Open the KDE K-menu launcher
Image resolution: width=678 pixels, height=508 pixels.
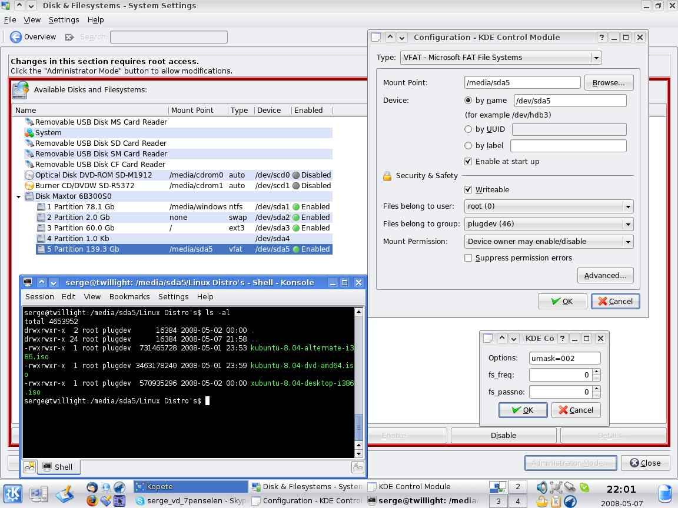[13, 493]
